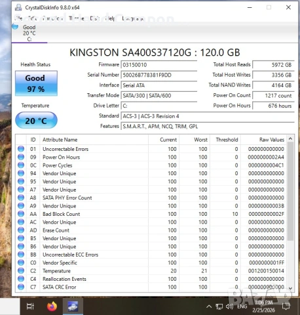Image resolution: width=300 pixels, height=315 pixels.
Task: Click the Transfer Mode field SATA/300 | SATA/600
Action: 159,96
